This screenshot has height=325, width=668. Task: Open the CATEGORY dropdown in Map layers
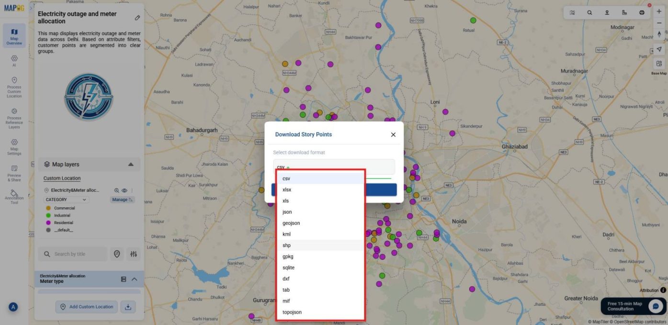(x=66, y=199)
